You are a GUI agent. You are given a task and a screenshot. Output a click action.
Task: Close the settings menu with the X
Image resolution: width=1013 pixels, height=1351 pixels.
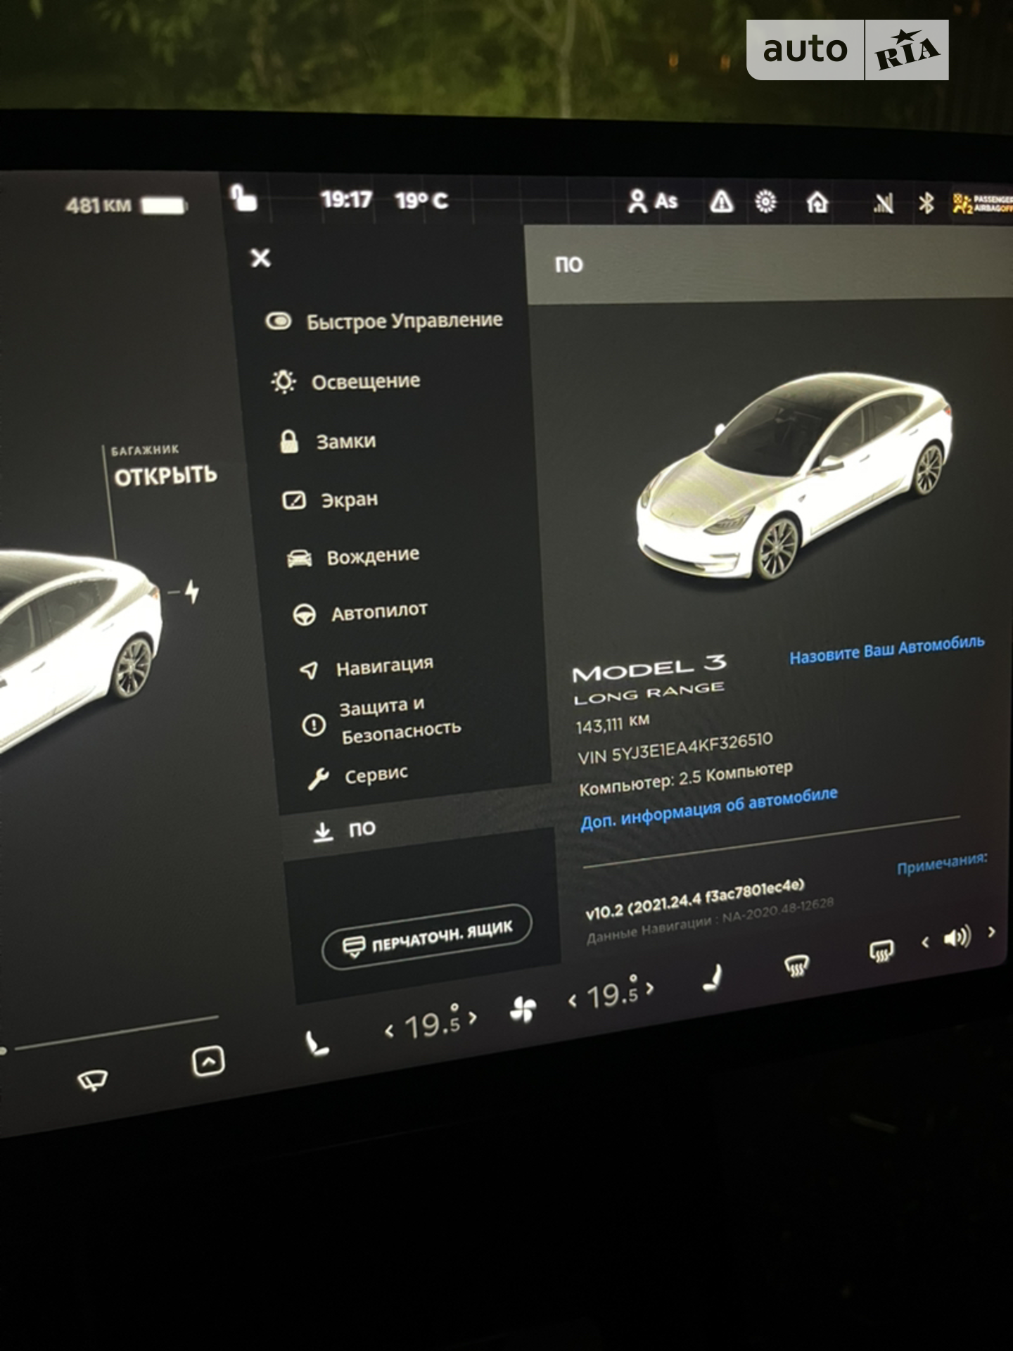point(260,258)
